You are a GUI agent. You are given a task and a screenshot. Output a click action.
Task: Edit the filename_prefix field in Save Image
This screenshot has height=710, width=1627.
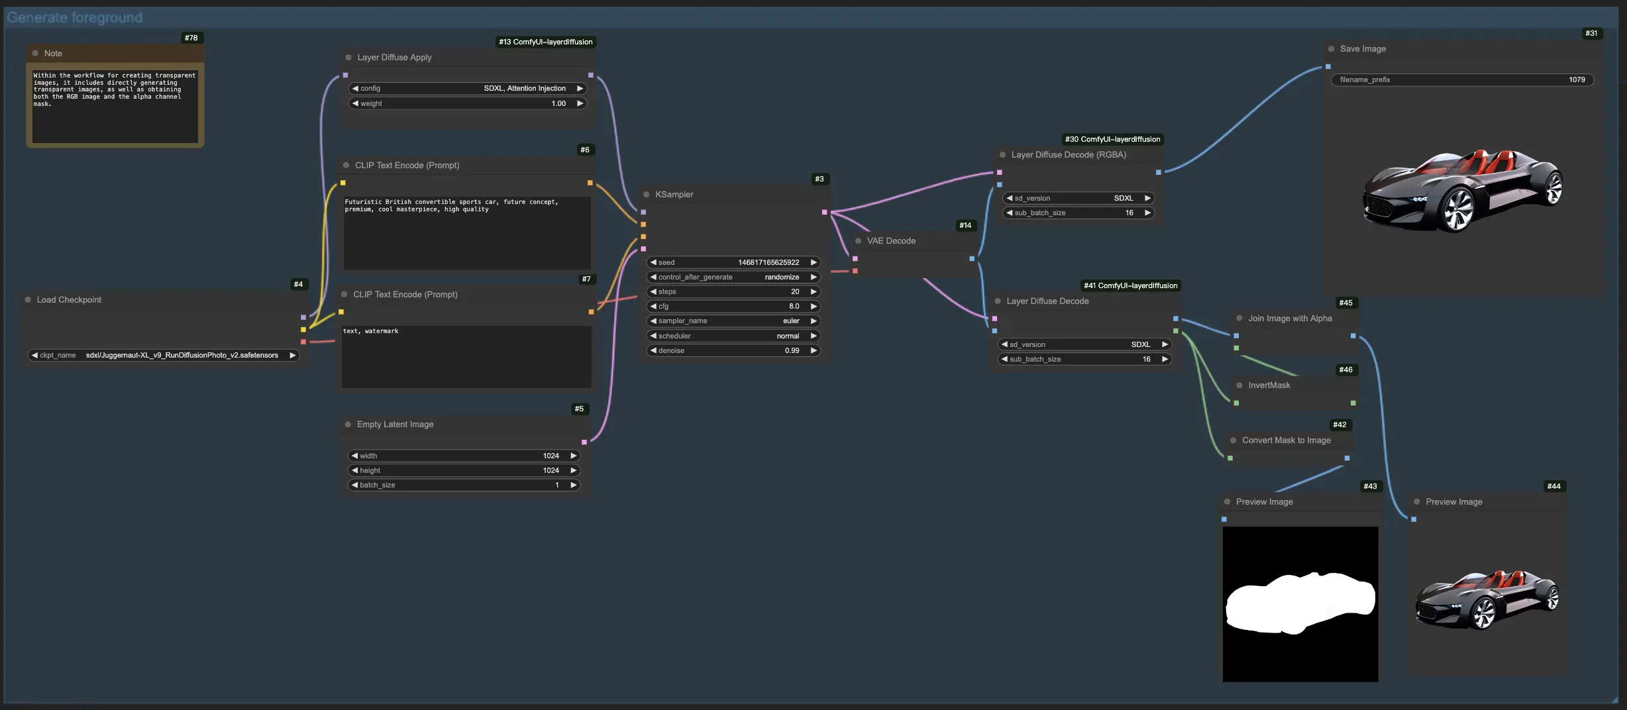point(1462,79)
